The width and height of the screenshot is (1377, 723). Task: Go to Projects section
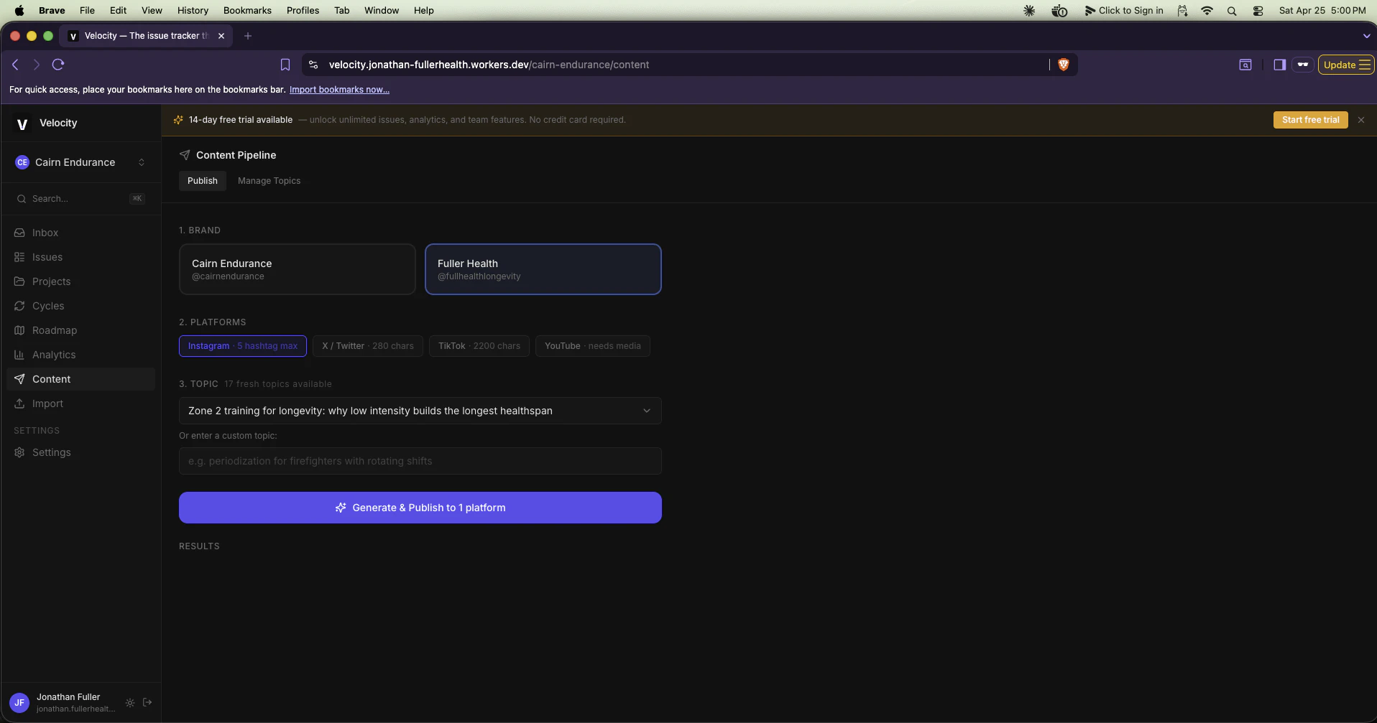(51, 281)
